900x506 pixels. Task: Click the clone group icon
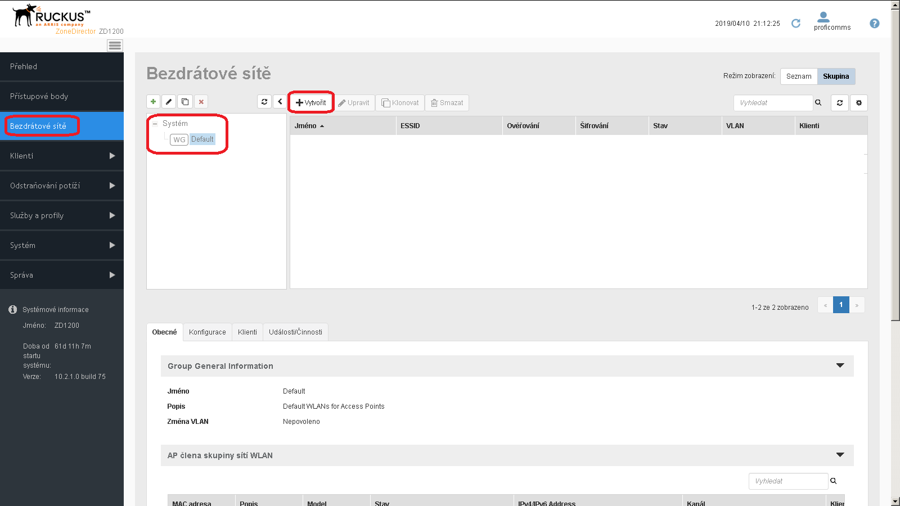(x=185, y=102)
